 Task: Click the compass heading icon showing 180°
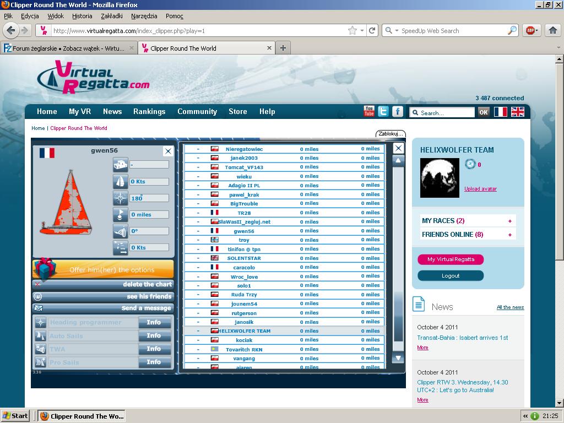120,198
